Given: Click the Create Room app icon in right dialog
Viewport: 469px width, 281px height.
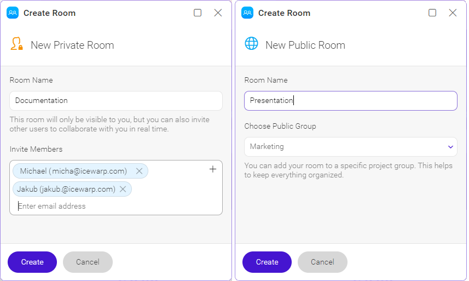Looking at the screenshot, I should [247, 13].
